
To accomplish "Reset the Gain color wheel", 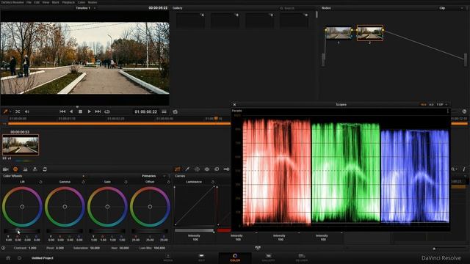I will coord(126,182).
